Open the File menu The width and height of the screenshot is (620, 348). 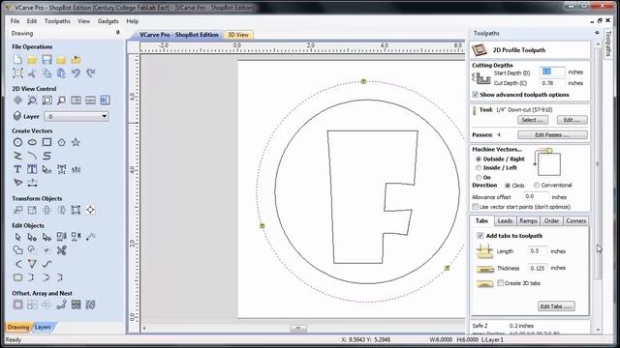click(15, 21)
